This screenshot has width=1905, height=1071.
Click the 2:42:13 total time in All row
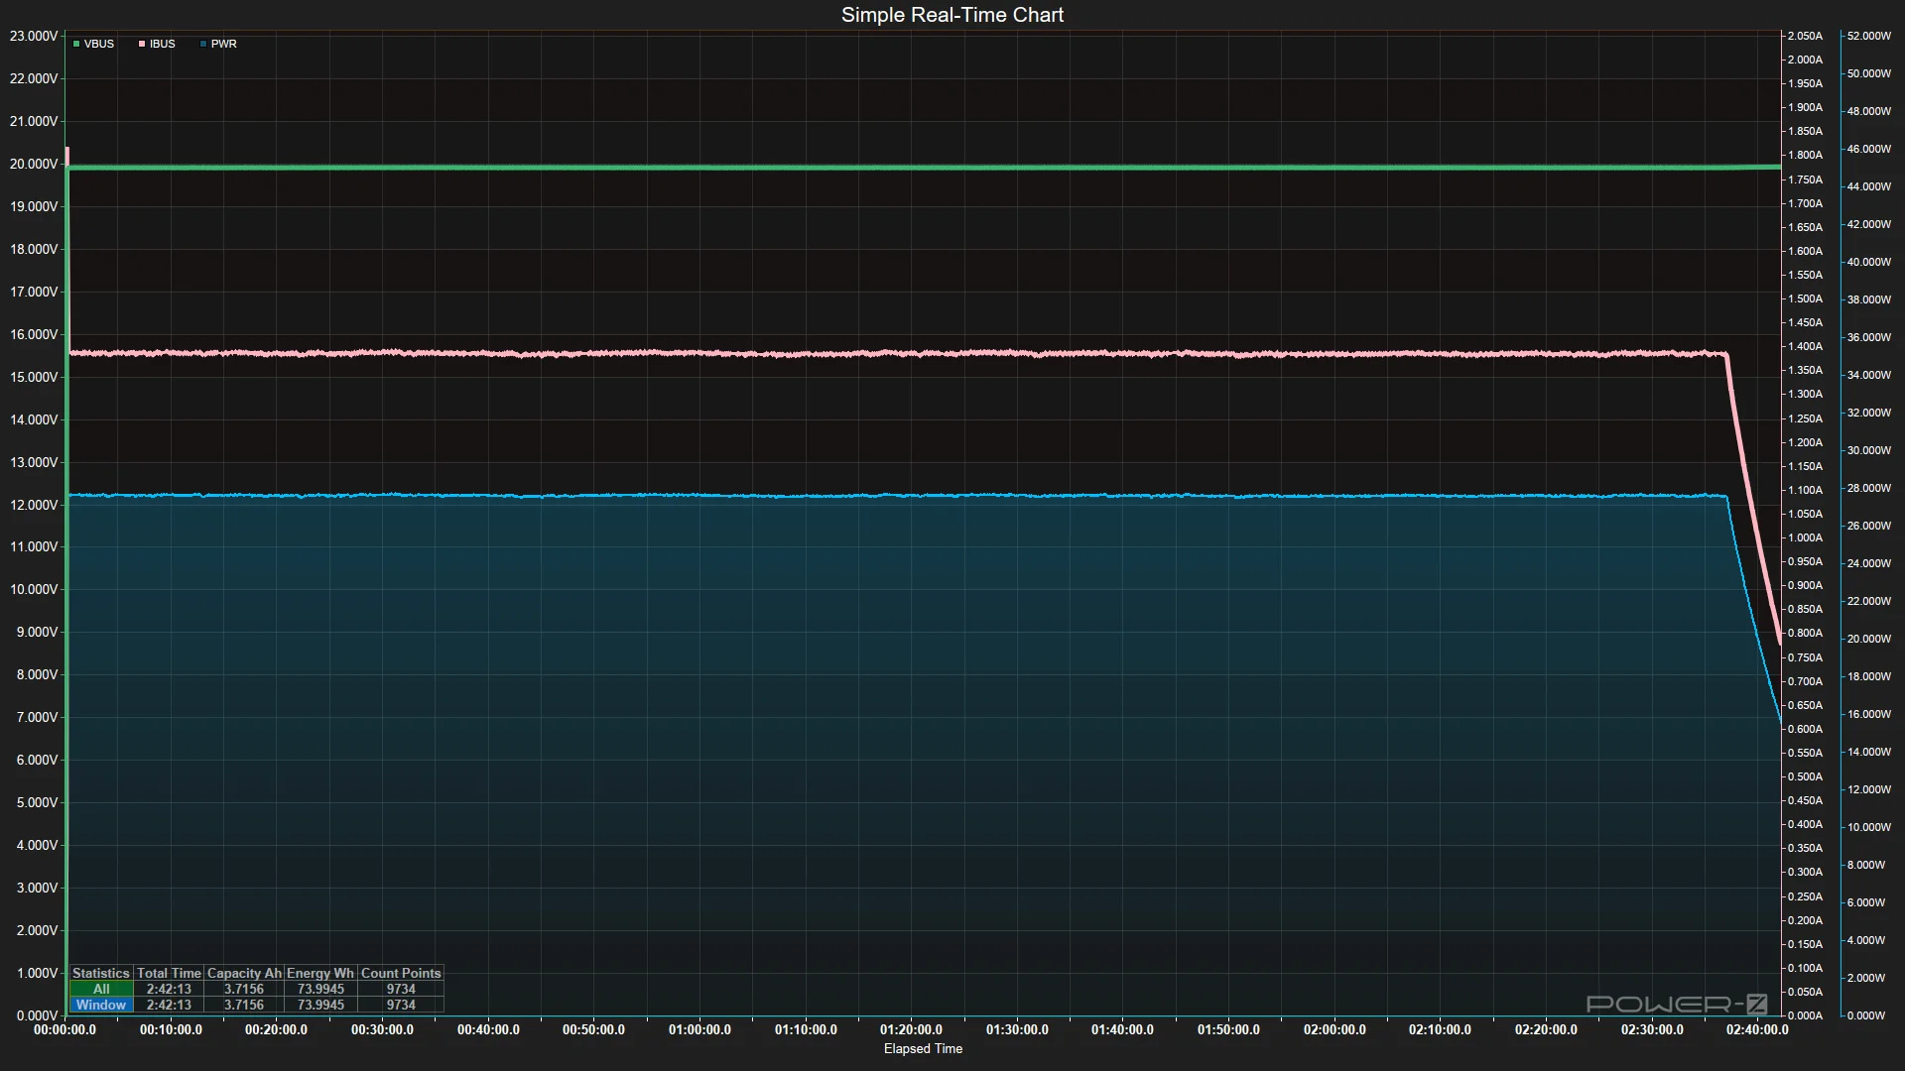click(x=169, y=989)
